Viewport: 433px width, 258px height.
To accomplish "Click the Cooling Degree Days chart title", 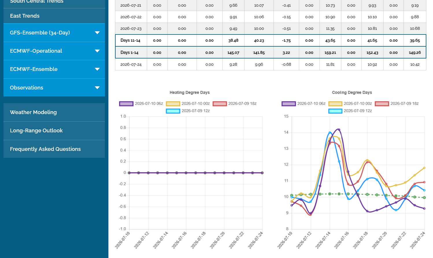I will (352, 93).
